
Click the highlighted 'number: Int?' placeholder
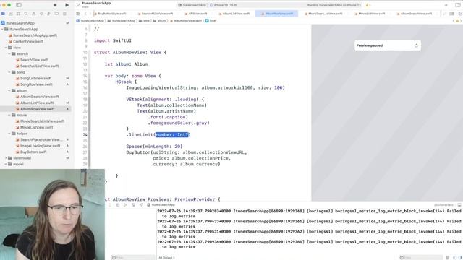(171, 135)
